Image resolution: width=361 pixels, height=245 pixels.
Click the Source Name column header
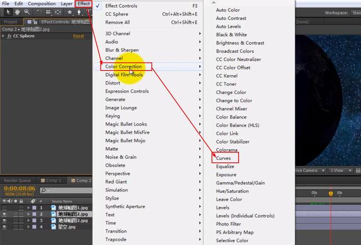click(62, 201)
